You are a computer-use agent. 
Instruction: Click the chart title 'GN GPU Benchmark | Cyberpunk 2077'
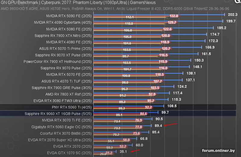tap(78, 3)
